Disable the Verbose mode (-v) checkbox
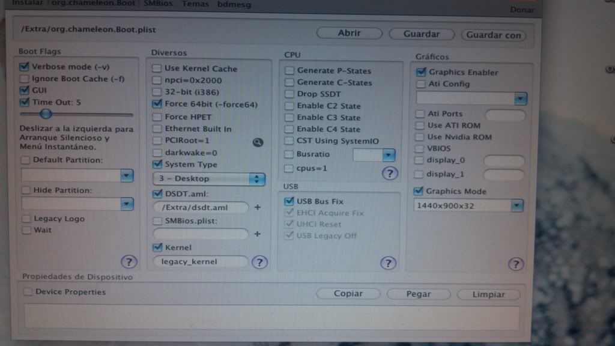Image resolution: width=615 pixels, height=346 pixels. click(25, 67)
